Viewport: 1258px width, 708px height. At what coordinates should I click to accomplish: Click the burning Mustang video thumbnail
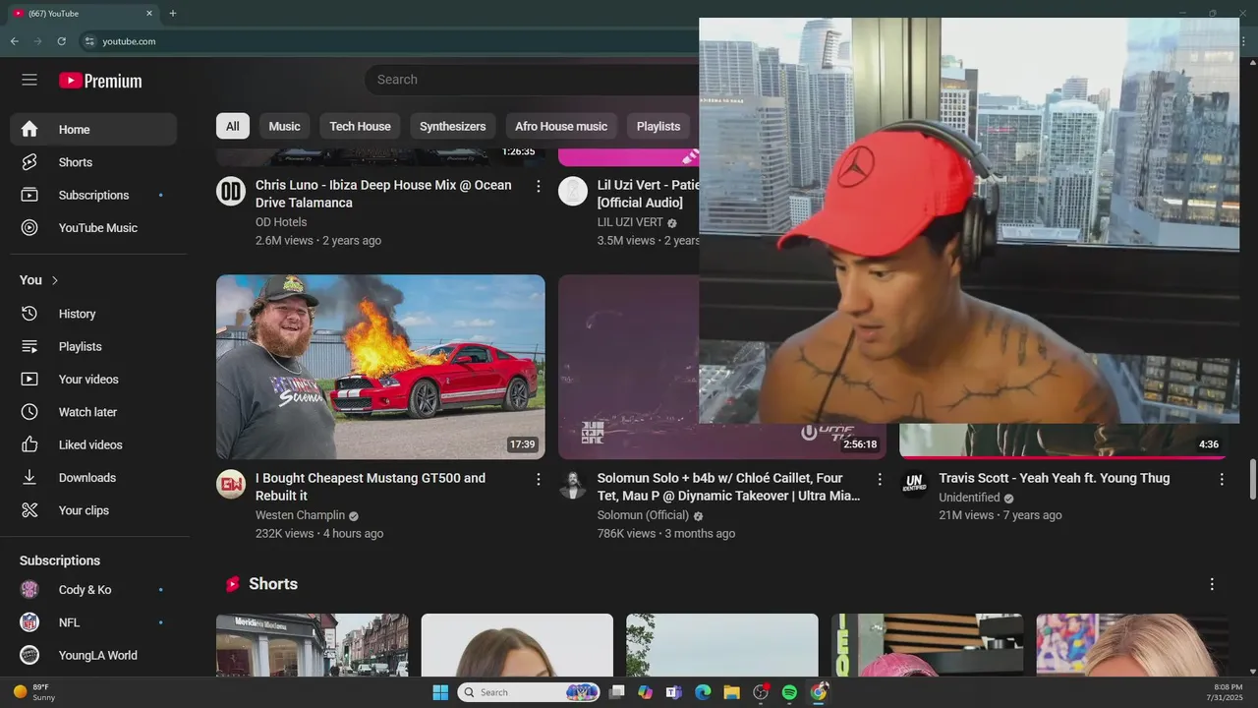click(380, 367)
